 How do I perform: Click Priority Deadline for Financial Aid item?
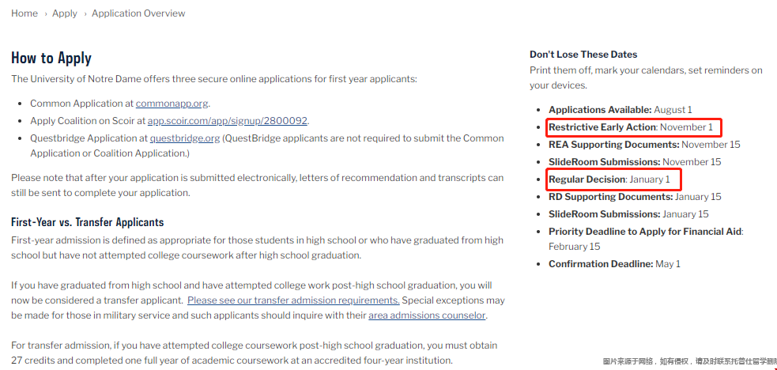click(x=645, y=232)
